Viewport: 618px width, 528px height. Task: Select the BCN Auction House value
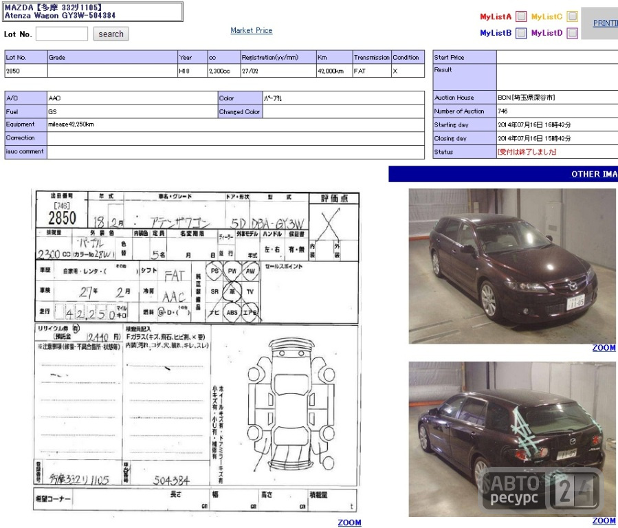[526, 98]
